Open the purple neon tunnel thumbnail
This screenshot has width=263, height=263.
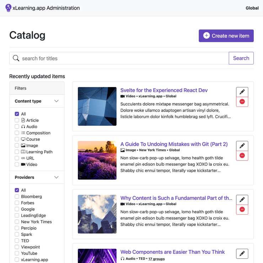(97, 256)
